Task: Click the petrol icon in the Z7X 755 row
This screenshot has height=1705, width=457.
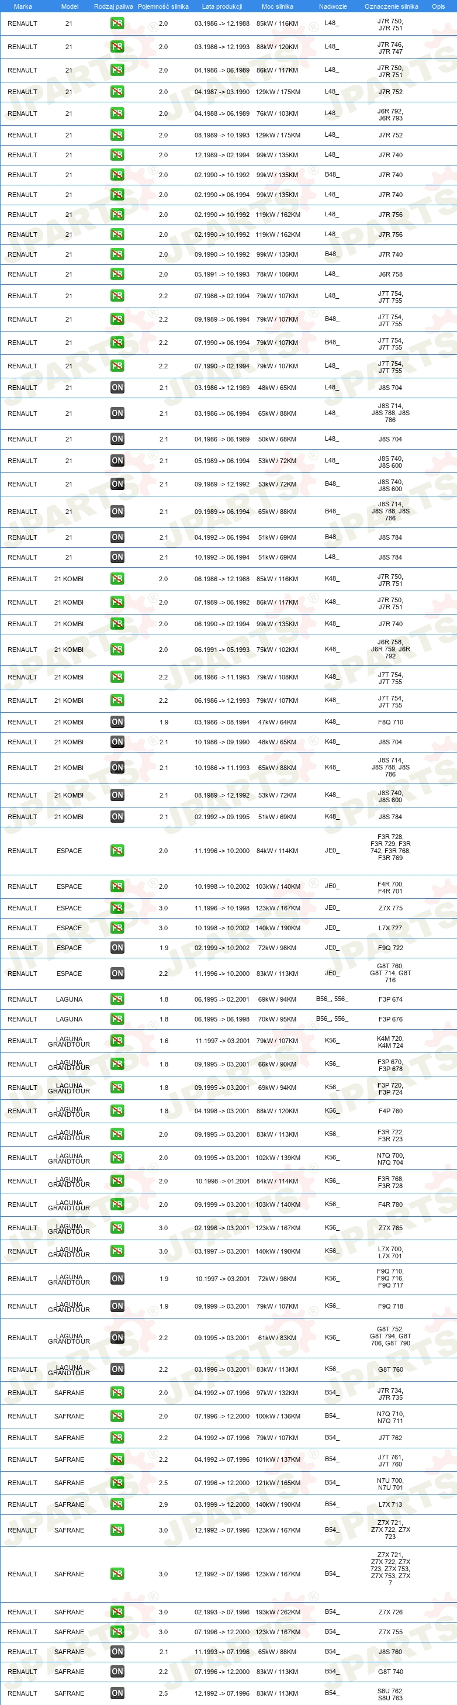Action: coord(117,1631)
